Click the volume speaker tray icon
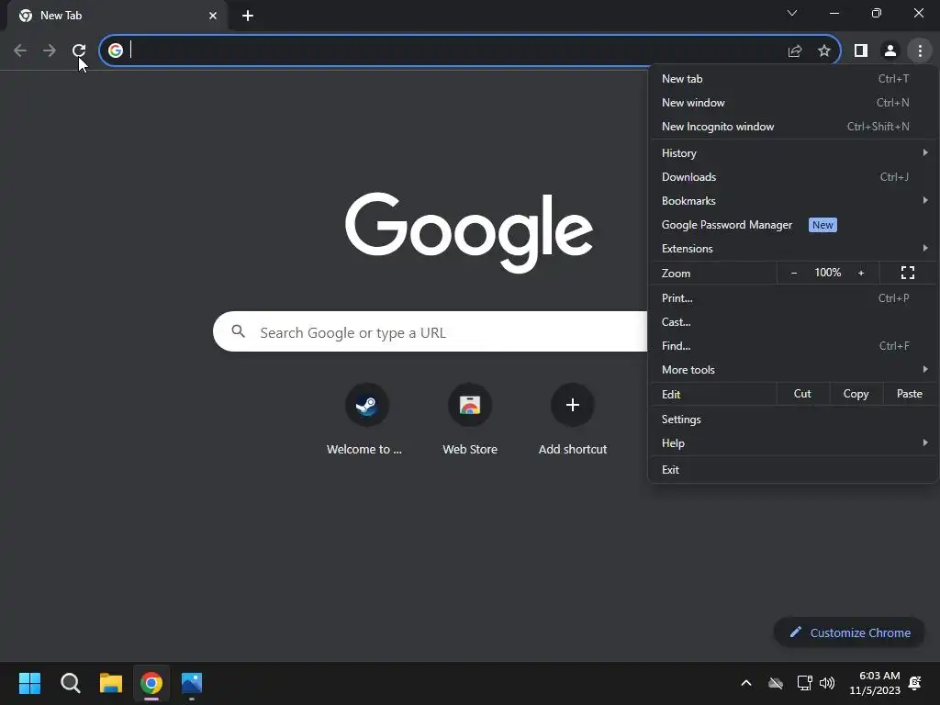The width and height of the screenshot is (940, 705). click(827, 683)
